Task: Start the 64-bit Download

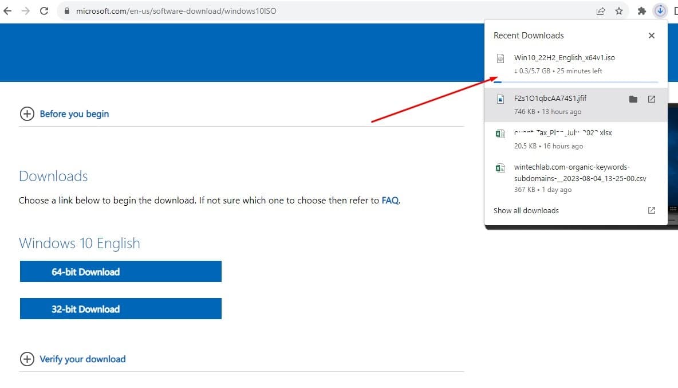Action: coord(120,271)
